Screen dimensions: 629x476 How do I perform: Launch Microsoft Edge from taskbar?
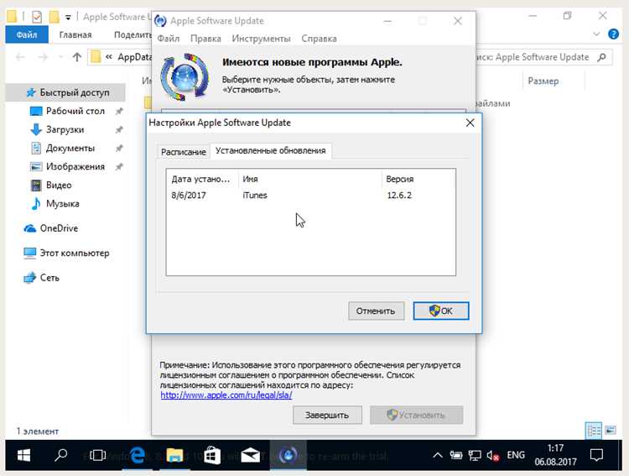137,456
